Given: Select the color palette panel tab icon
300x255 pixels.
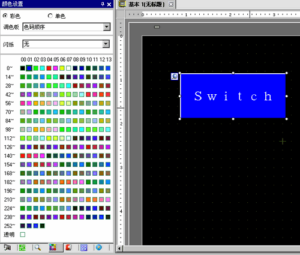Looking at the screenshot, I should [x=53, y=248].
